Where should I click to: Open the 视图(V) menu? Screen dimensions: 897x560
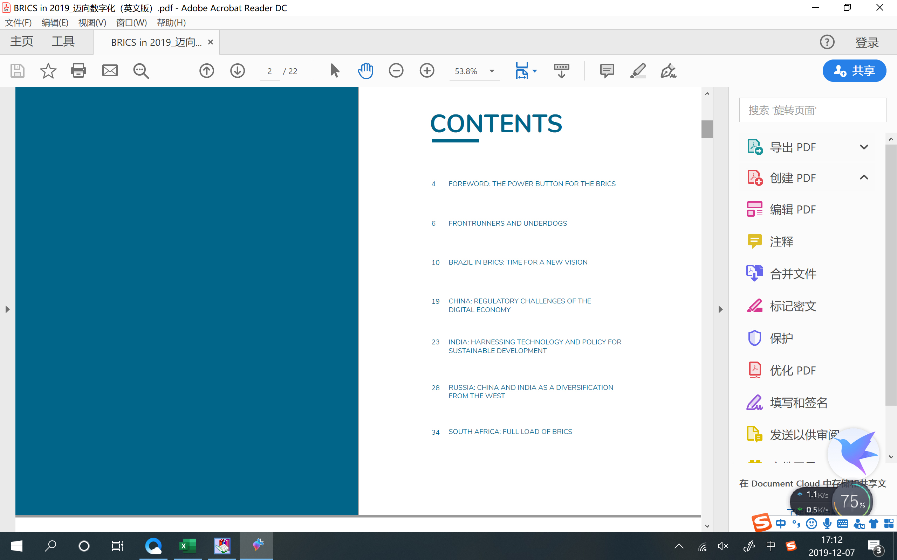pyautogui.click(x=92, y=23)
